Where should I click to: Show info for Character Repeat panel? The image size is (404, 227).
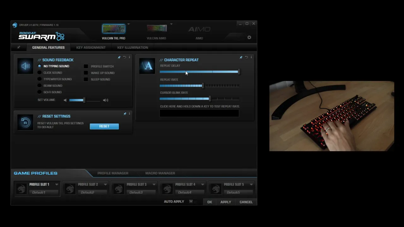251,57
